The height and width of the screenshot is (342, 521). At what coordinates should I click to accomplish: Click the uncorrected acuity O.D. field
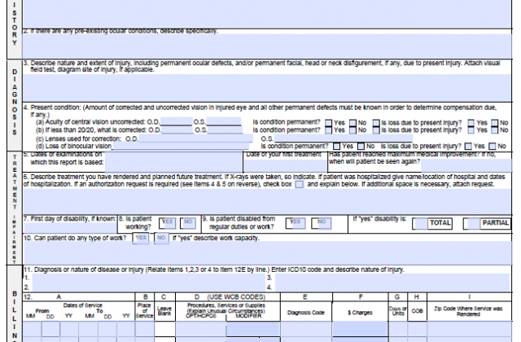pos(176,121)
